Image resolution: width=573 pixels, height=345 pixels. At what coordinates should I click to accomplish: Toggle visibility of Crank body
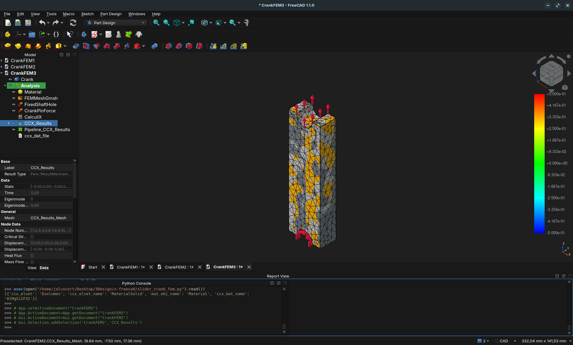pyautogui.click(x=10, y=79)
